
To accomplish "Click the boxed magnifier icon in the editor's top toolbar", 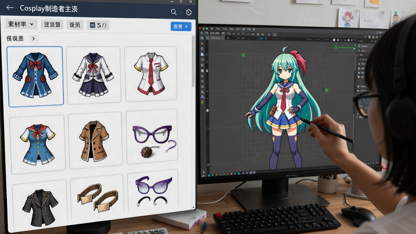I will tap(275, 35).
